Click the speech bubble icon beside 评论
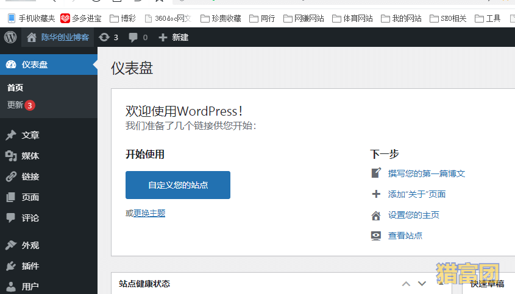The width and height of the screenshot is (515, 294). [x=11, y=217]
